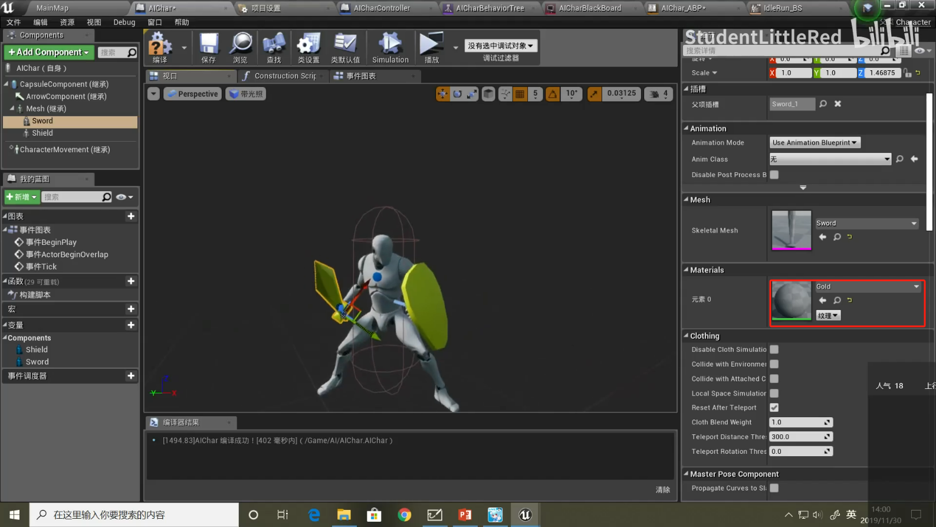Use selected asset for Skeletal Mesh
This screenshot has width=936, height=527.
pyautogui.click(x=823, y=237)
